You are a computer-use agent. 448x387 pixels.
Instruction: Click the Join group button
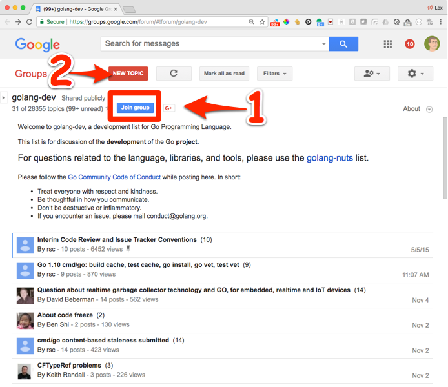(x=136, y=107)
